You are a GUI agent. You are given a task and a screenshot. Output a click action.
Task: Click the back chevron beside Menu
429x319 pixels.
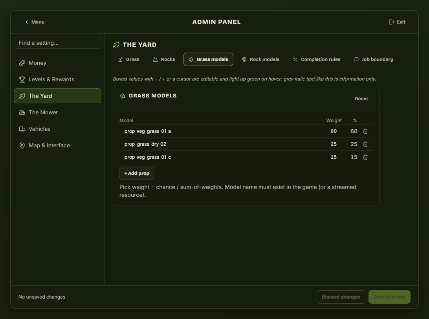click(x=27, y=22)
